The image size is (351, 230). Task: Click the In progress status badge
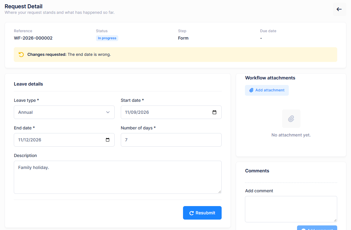(107, 38)
